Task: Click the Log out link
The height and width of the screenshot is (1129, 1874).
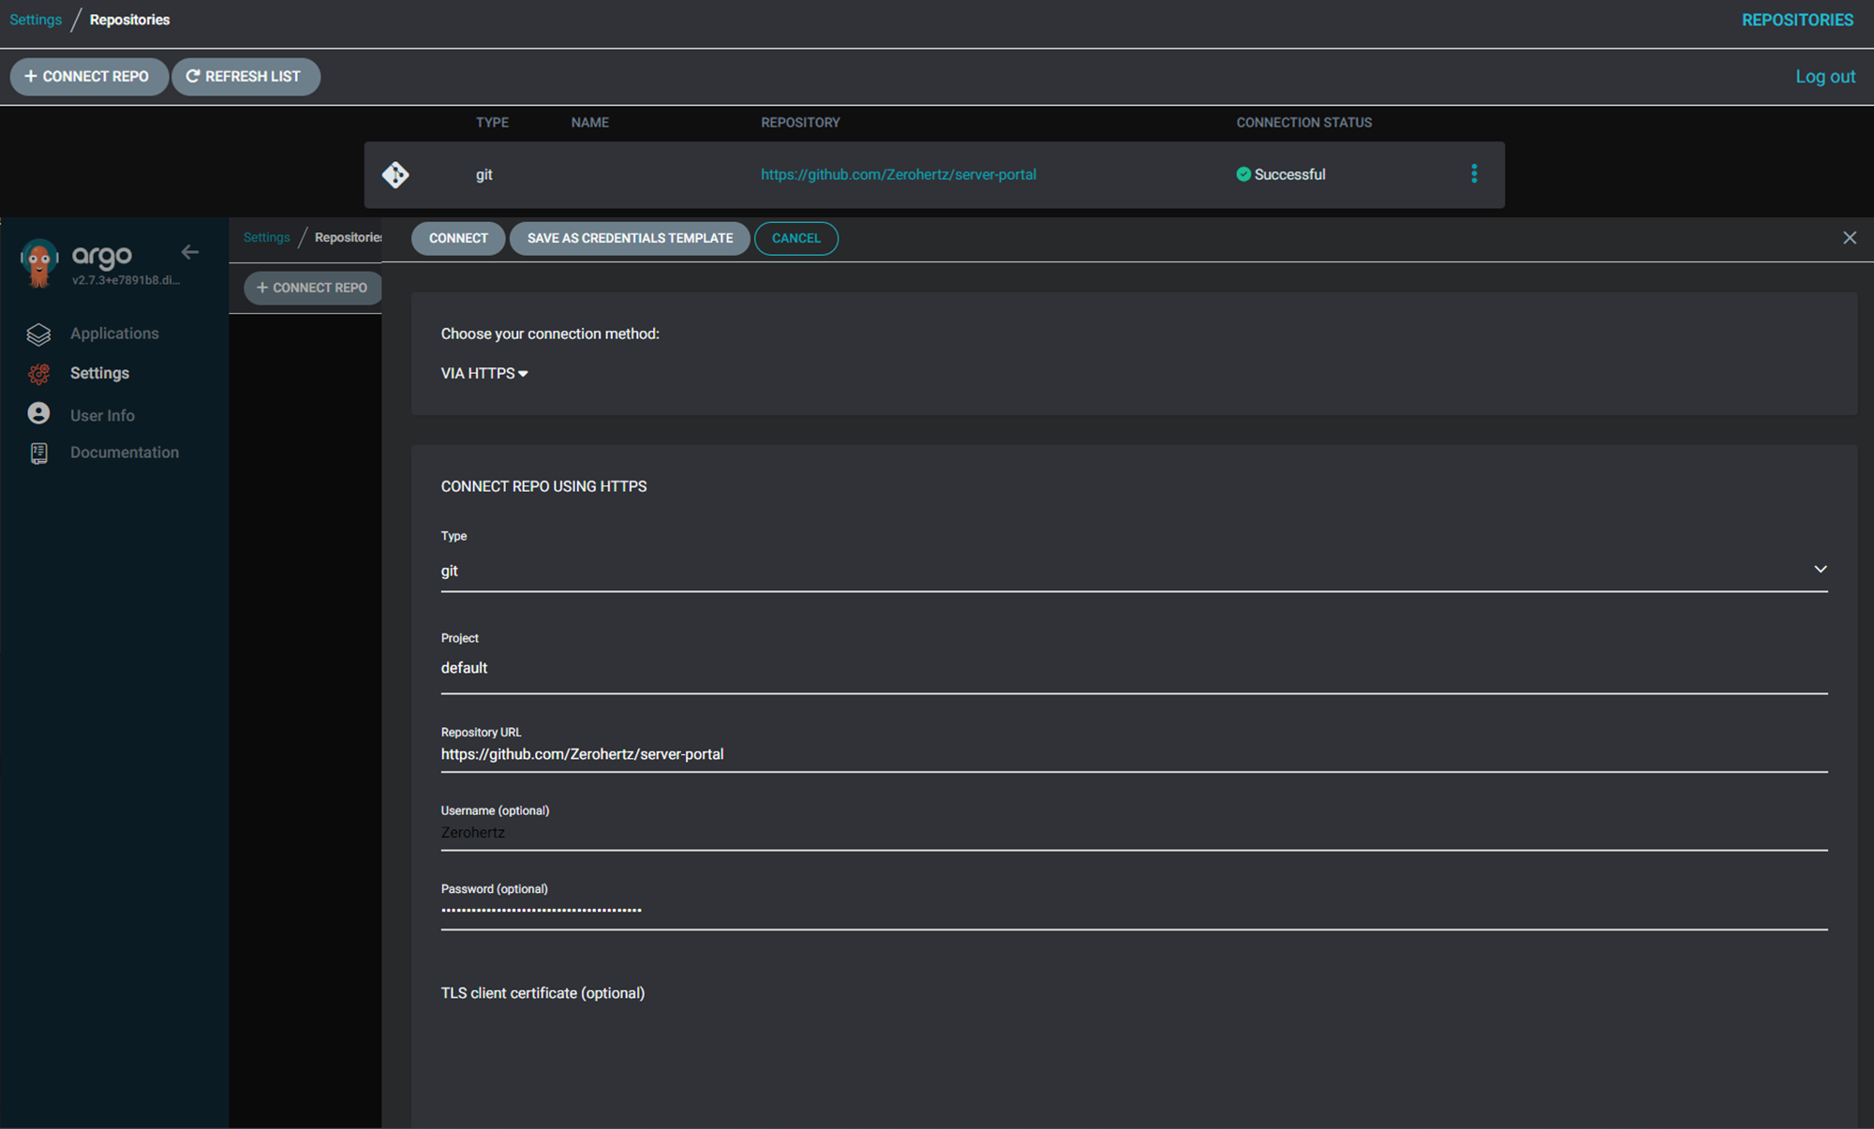Action: pos(1824,77)
